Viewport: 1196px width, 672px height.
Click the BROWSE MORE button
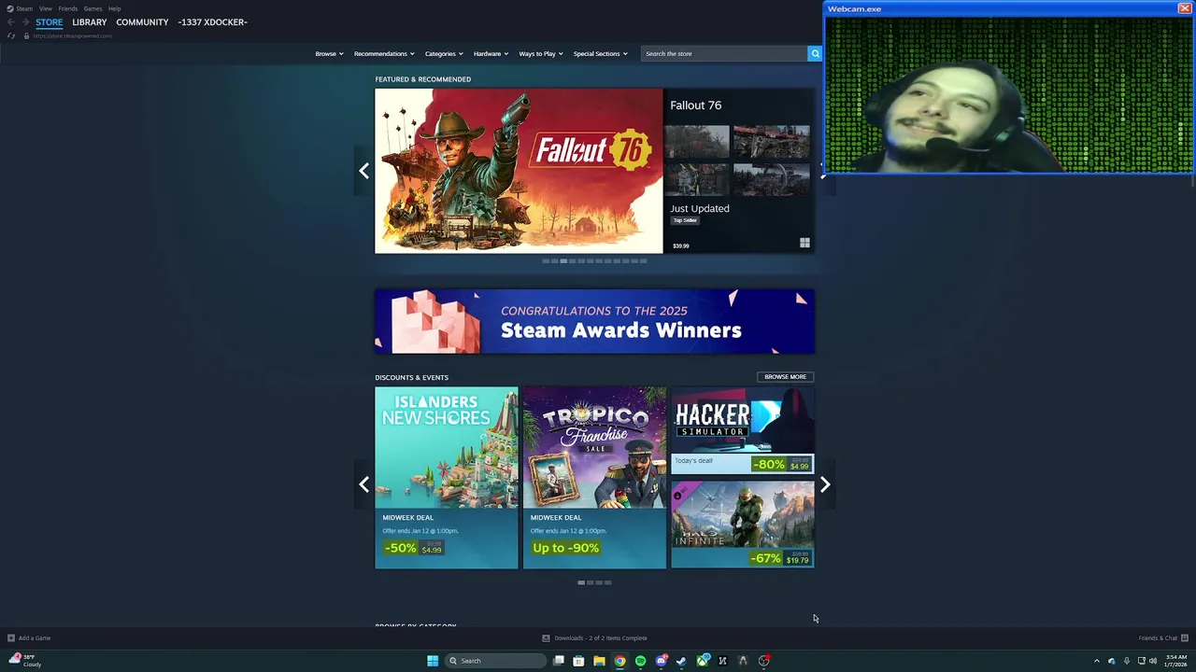785,377
